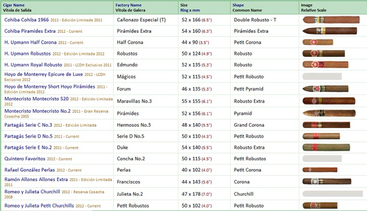Open the Rafael González Perlas link
367x211 pixels.
point(29,170)
